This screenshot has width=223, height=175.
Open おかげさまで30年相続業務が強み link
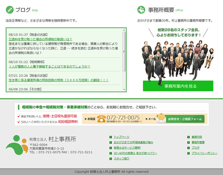tap(133, 143)
